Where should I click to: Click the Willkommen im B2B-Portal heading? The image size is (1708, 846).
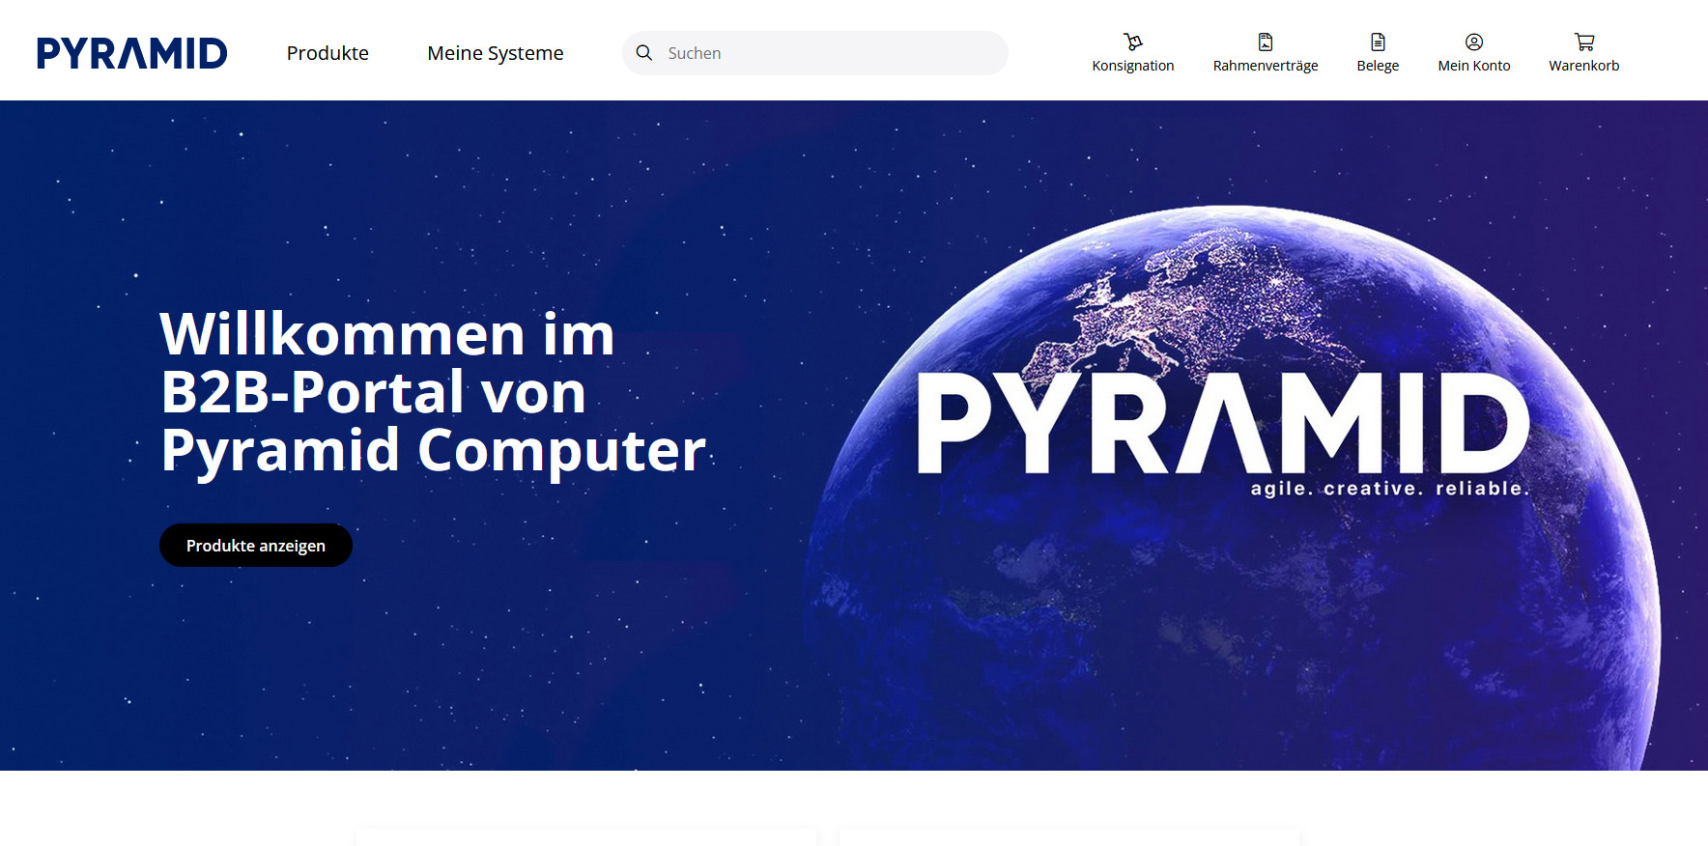click(x=433, y=392)
